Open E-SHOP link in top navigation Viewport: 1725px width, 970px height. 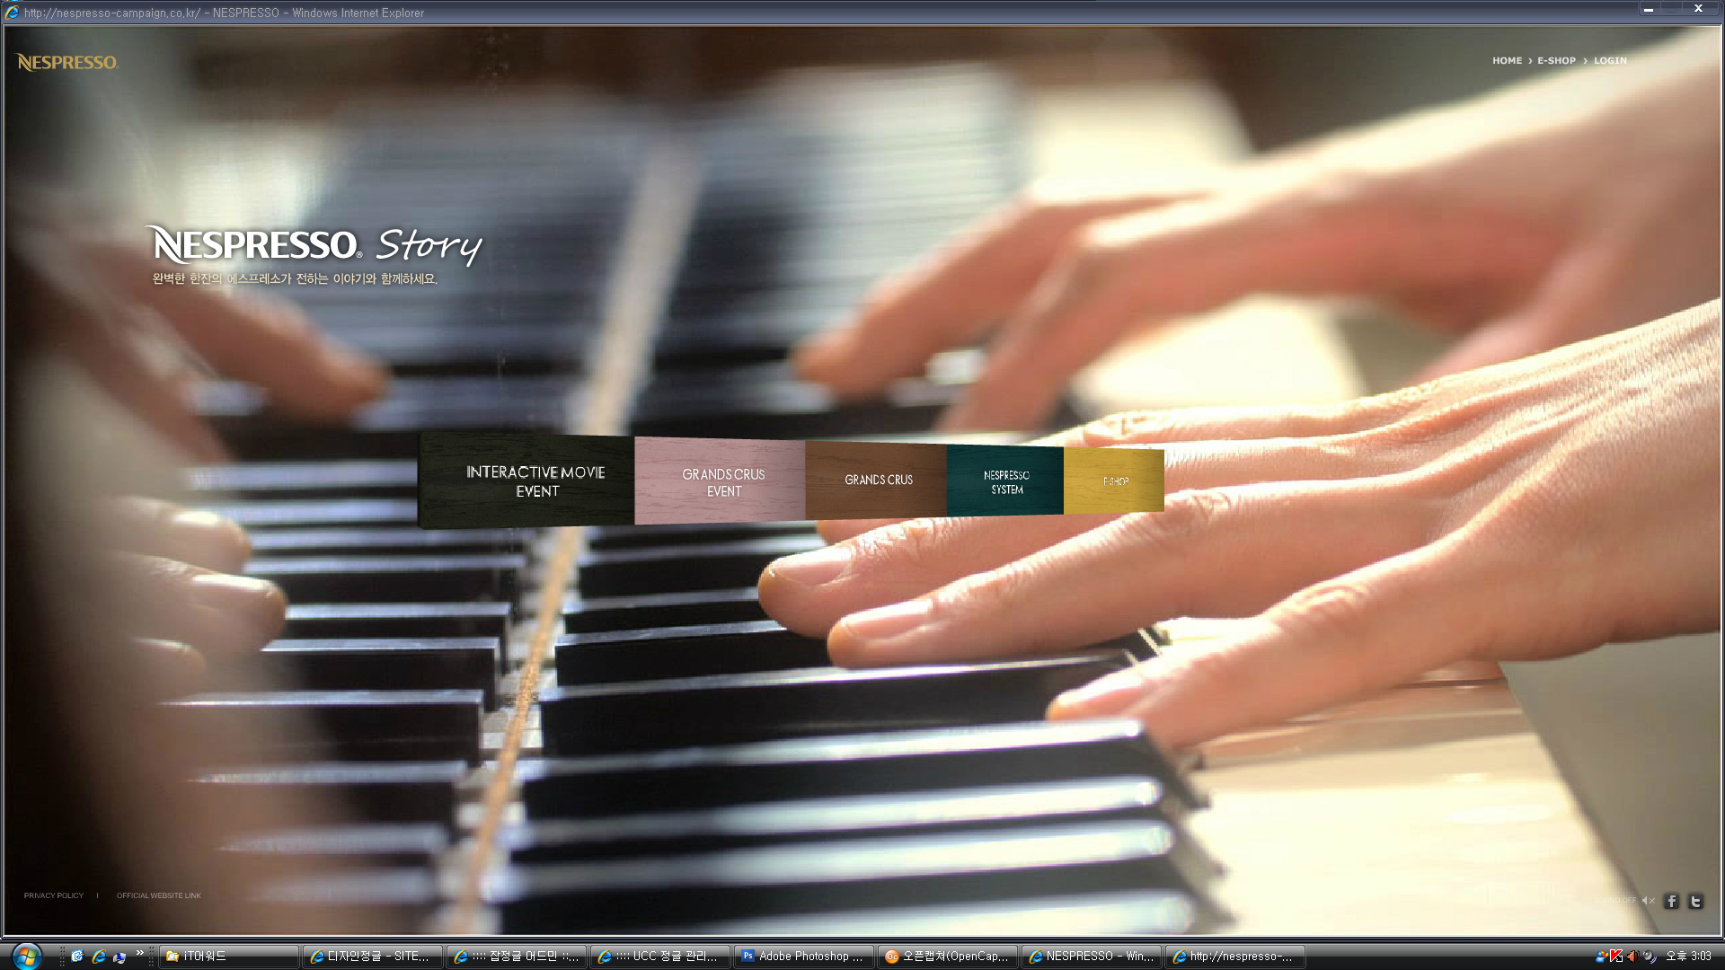click(1556, 61)
